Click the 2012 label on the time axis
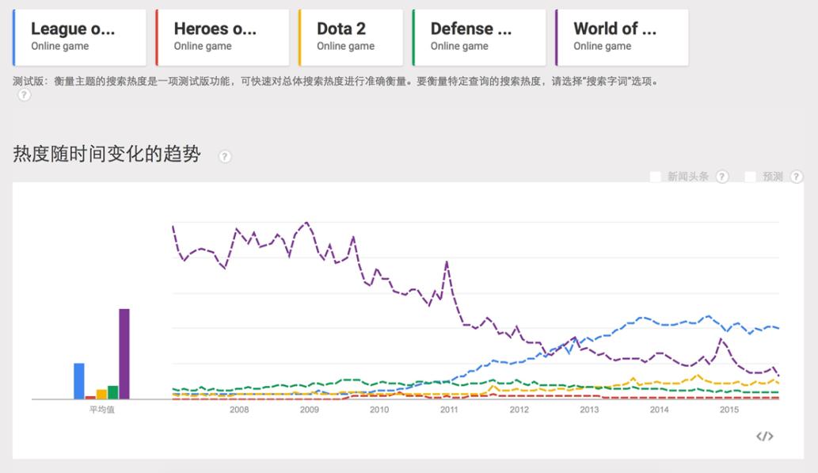This screenshot has height=473, width=818. pos(519,410)
